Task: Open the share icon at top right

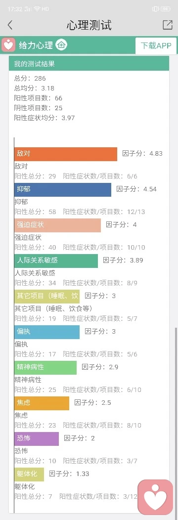Action: pyautogui.click(x=168, y=25)
